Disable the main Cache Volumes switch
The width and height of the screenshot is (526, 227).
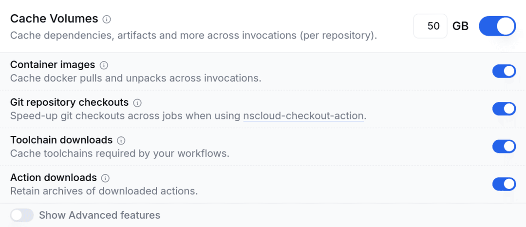click(497, 26)
